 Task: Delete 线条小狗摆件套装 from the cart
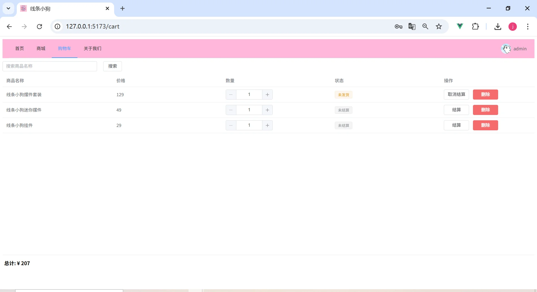[x=486, y=95]
